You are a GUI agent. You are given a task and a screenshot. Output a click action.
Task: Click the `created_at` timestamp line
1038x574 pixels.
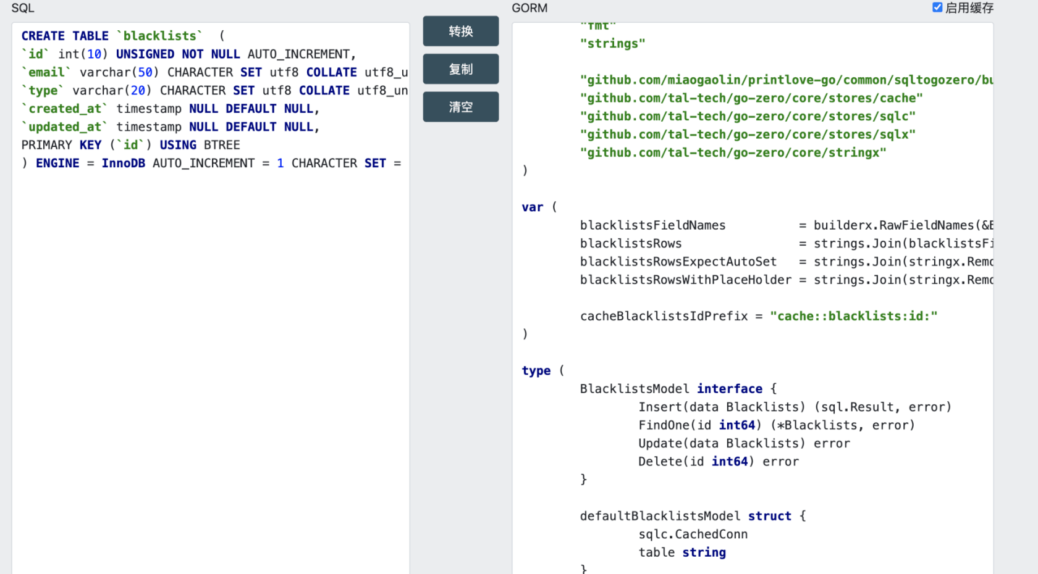[x=170, y=109]
